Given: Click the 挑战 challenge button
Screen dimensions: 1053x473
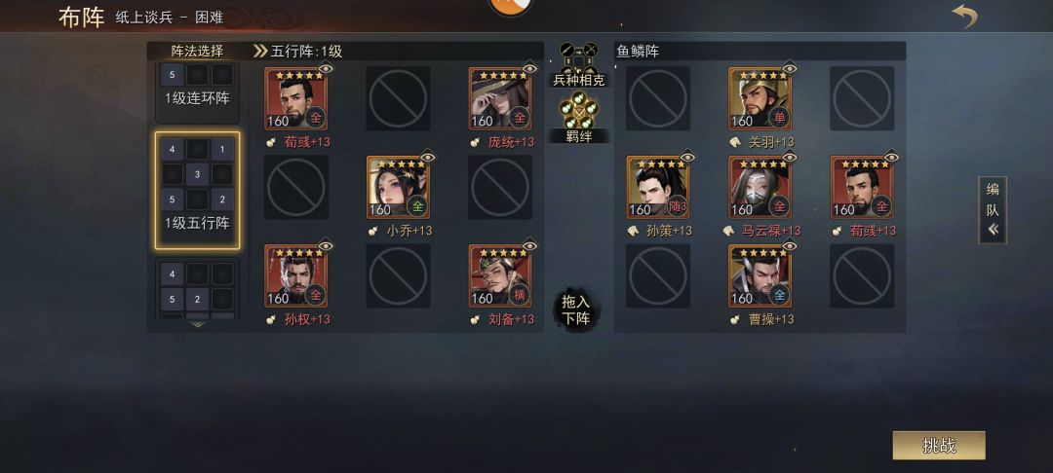Looking at the screenshot, I should point(939,446).
